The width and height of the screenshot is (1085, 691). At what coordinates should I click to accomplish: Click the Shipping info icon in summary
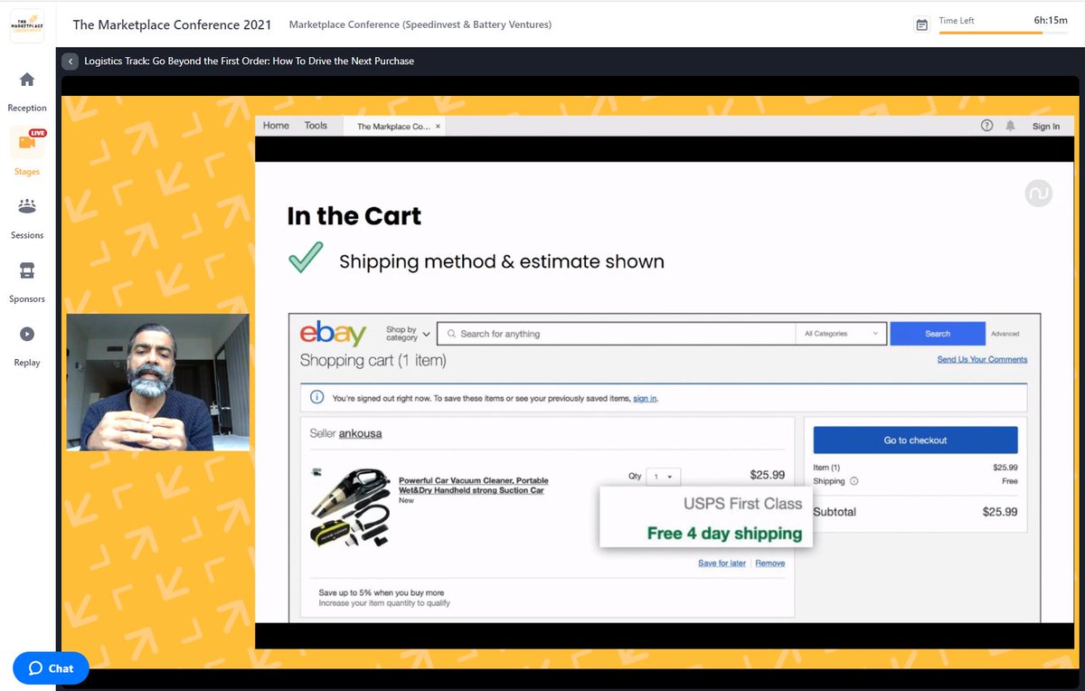tap(854, 481)
